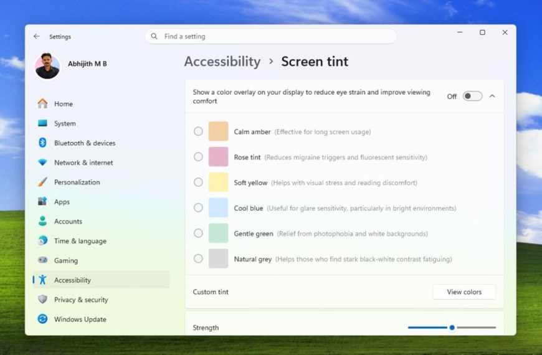Click the back arrow in Settings
The width and height of the screenshot is (542, 355).
pyautogui.click(x=36, y=36)
